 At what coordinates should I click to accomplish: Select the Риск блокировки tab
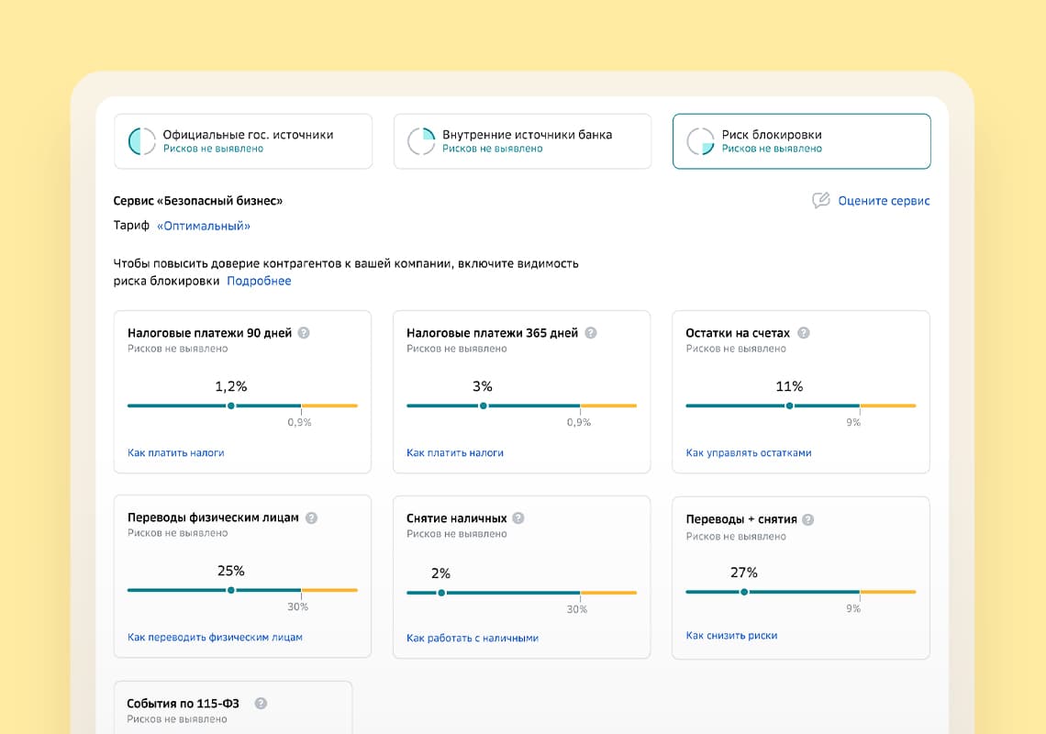pos(801,140)
